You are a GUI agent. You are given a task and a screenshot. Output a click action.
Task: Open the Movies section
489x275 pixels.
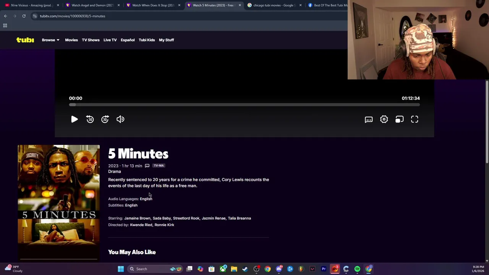point(71,40)
